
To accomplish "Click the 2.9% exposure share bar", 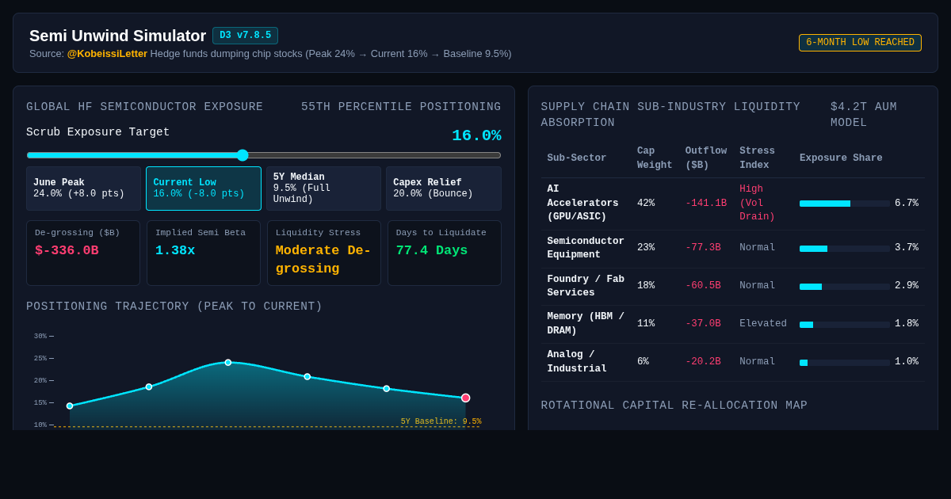I will pos(845,287).
